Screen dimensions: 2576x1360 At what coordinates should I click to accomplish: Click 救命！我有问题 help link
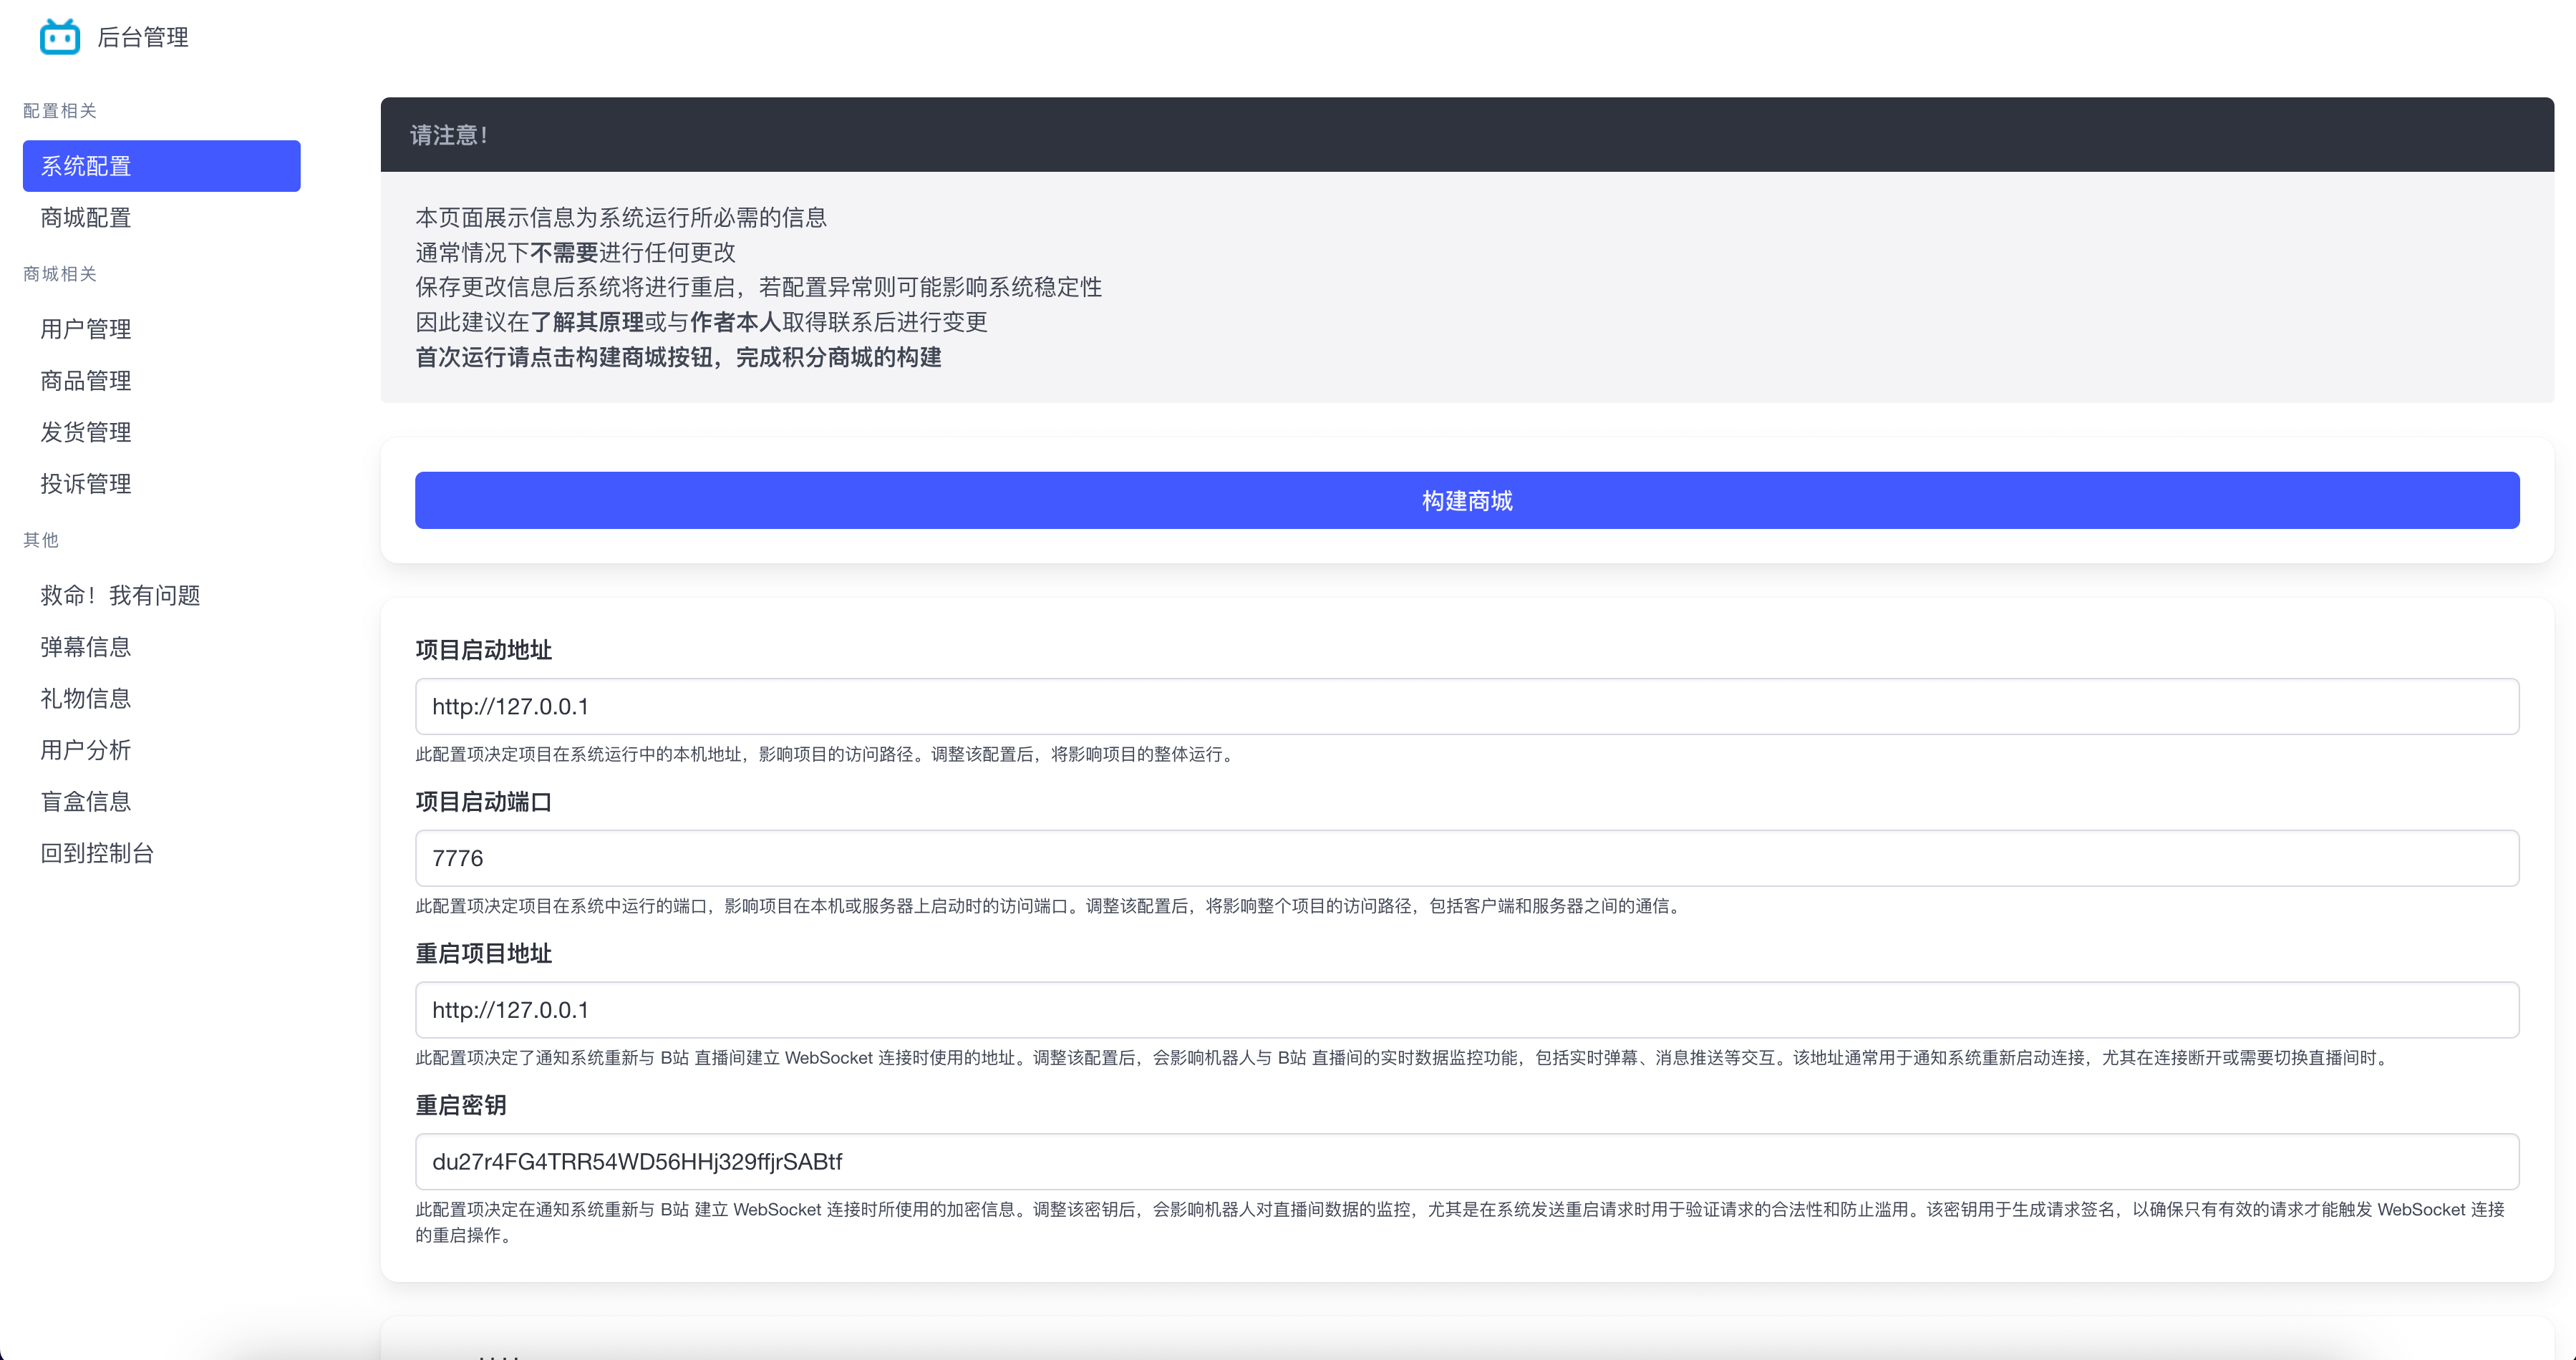120,595
